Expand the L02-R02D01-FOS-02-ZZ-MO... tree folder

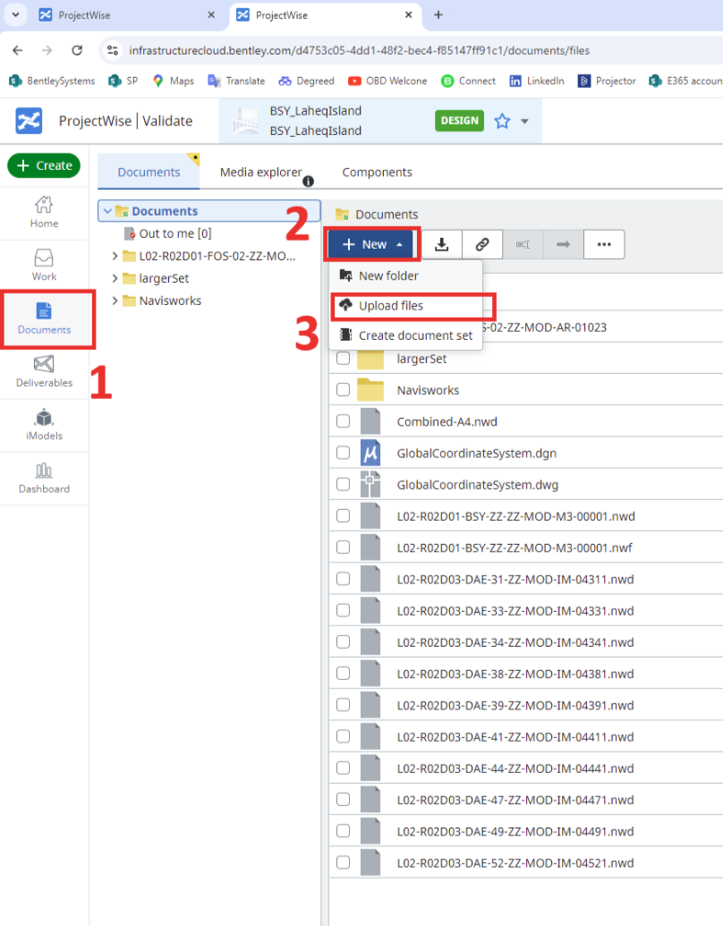(x=115, y=256)
